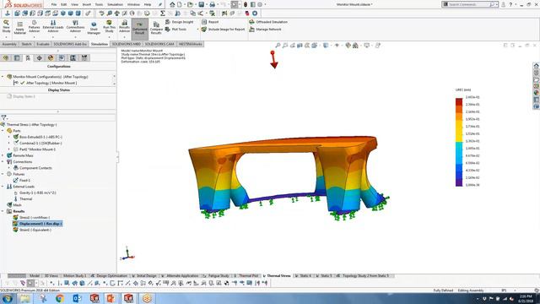
Task: Open the File menu
Action: coord(54,4)
